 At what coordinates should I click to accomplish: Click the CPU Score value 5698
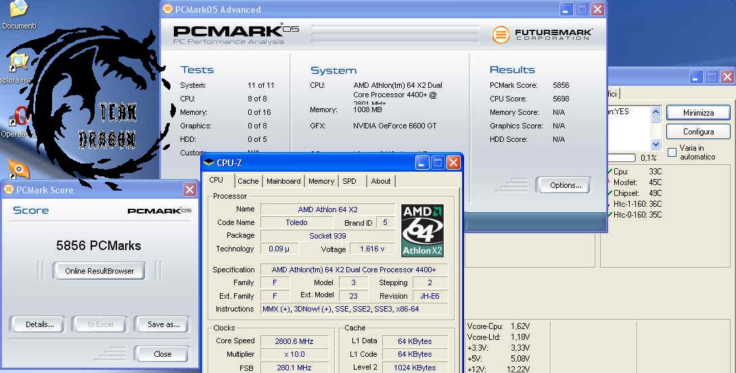(x=561, y=99)
